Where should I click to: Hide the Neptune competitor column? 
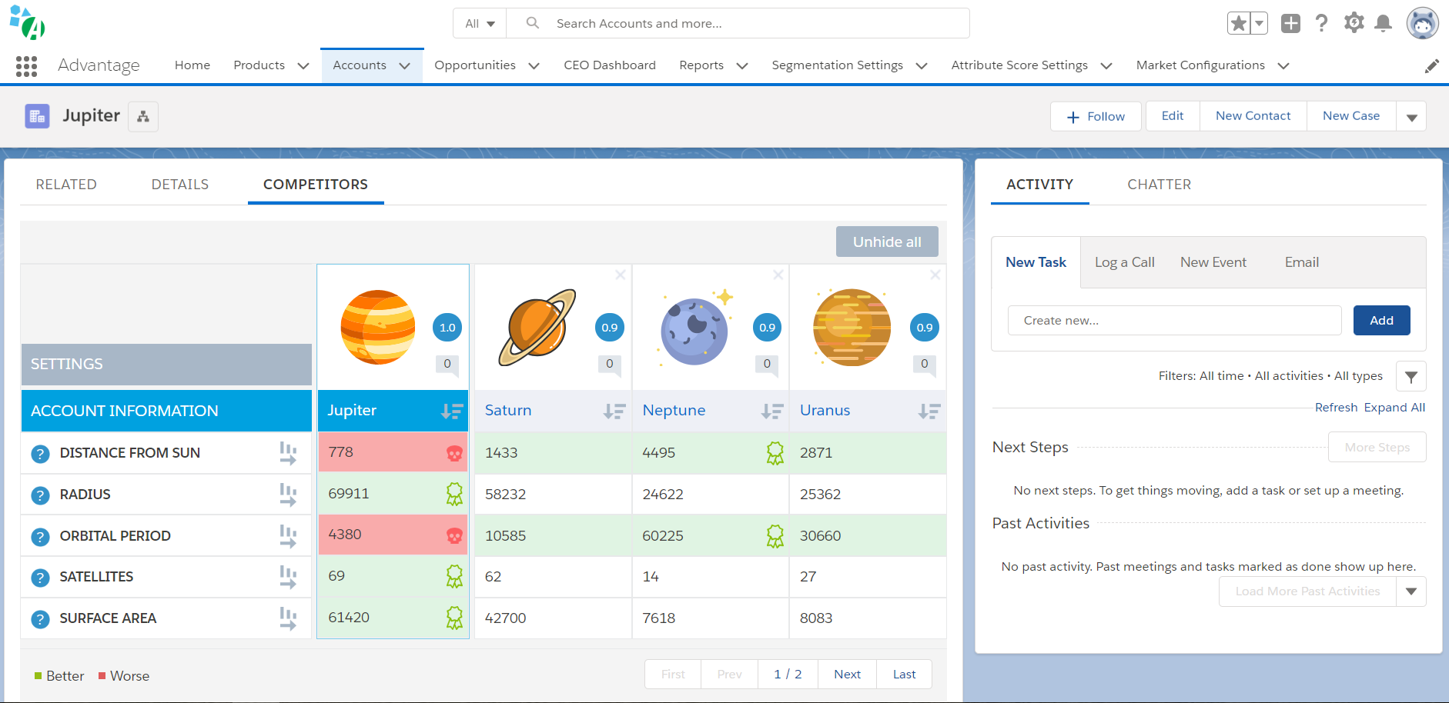click(x=778, y=275)
